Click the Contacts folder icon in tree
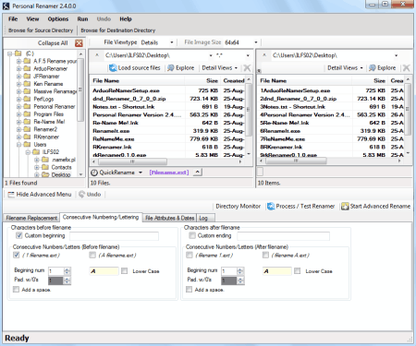 (x=45, y=167)
